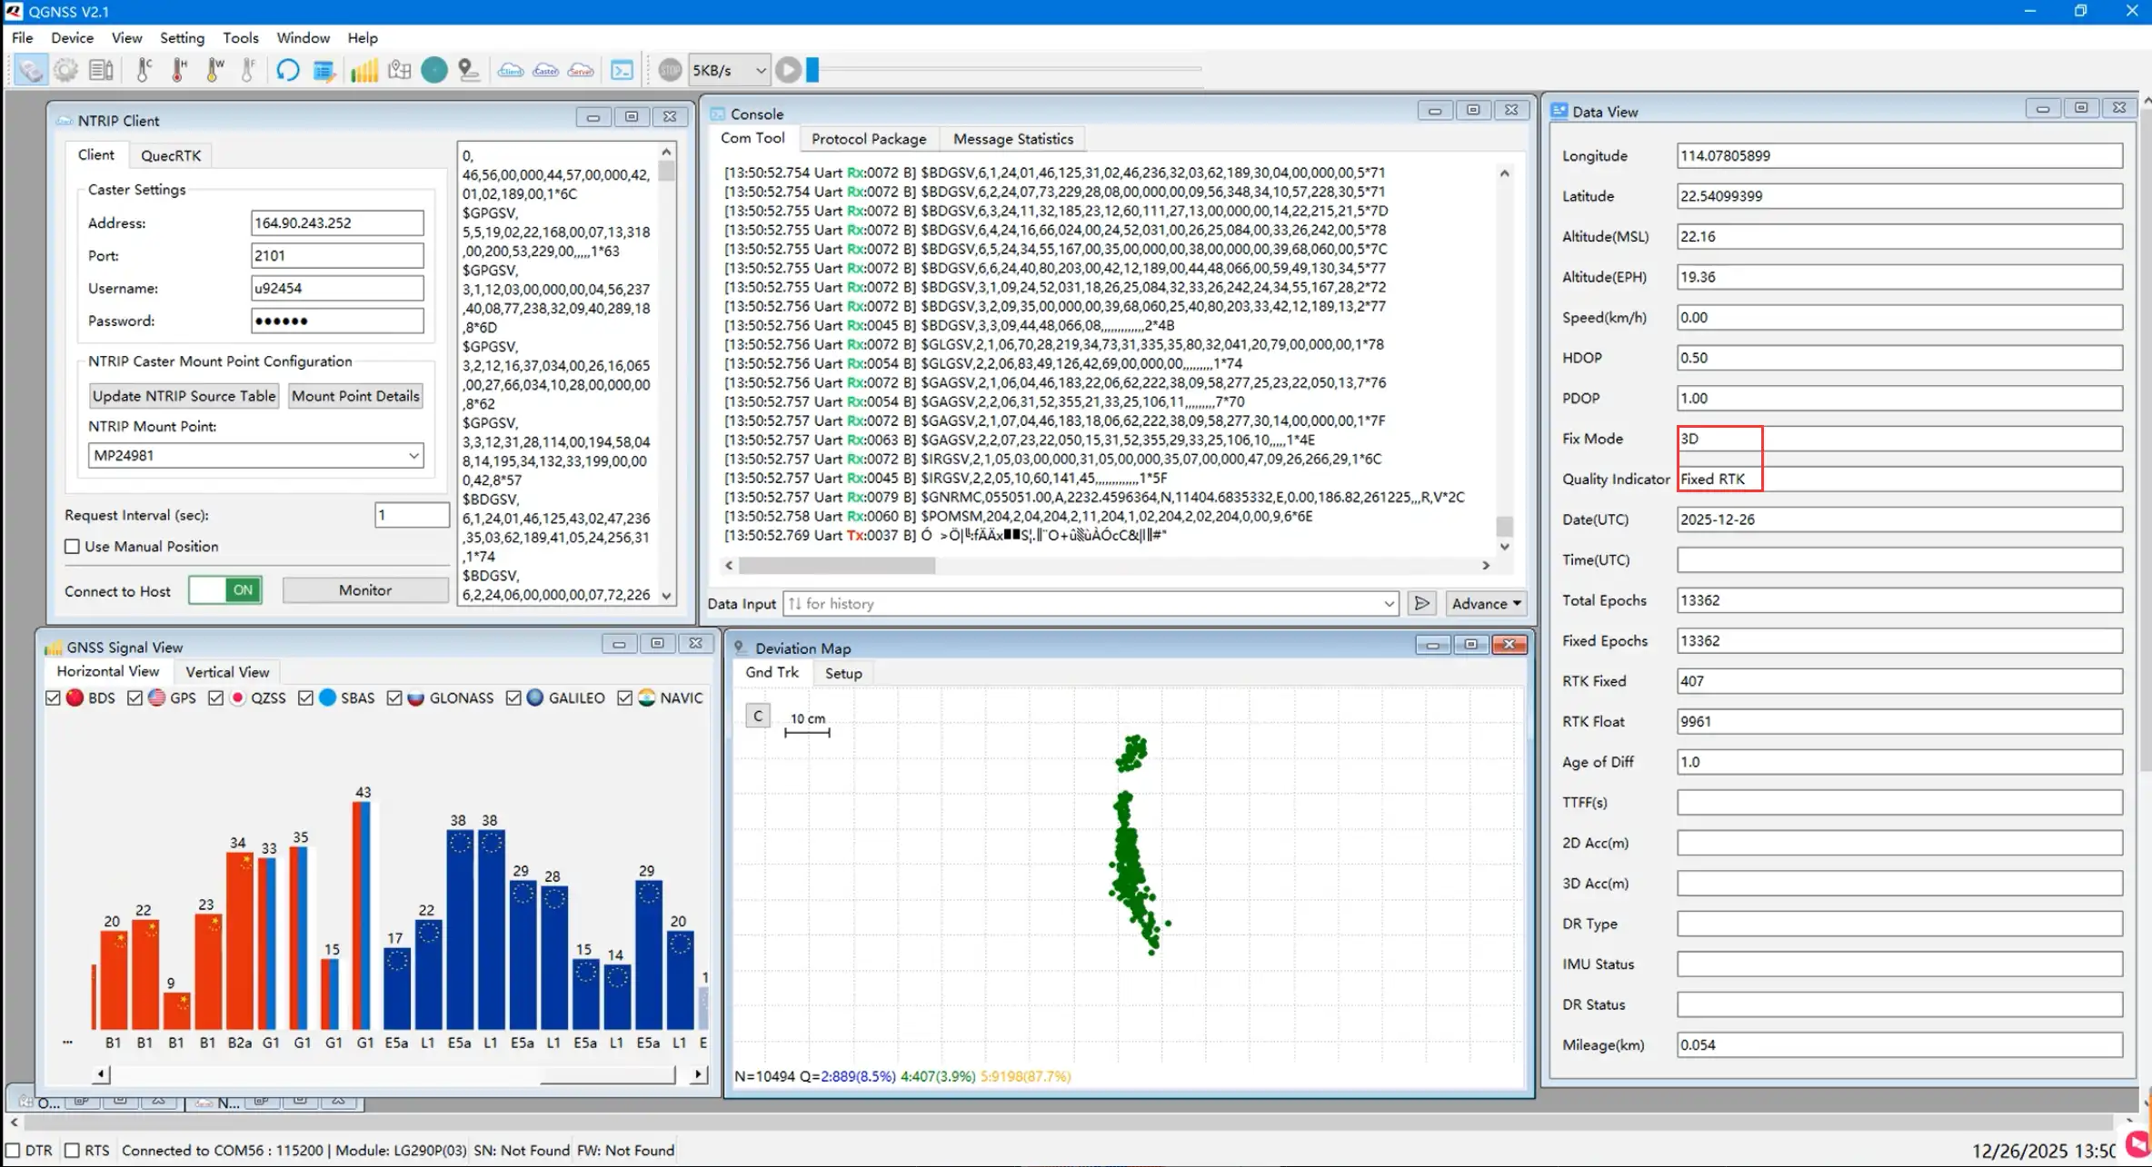2152x1167 pixels.
Task: Open the map view icon
Action: click(x=399, y=70)
